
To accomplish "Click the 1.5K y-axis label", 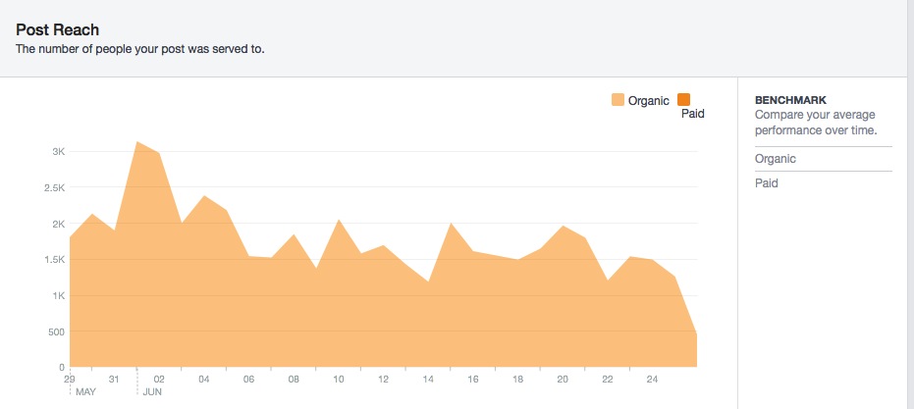I will [x=53, y=260].
